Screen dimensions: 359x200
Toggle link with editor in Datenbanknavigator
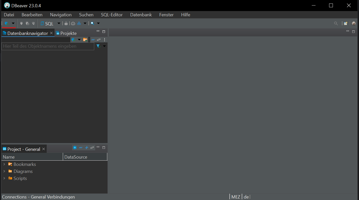[99, 40]
